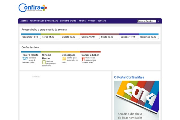Open Política de Uso e Privacidade
The height and width of the screenshot is (120, 180).
(x=44, y=21)
